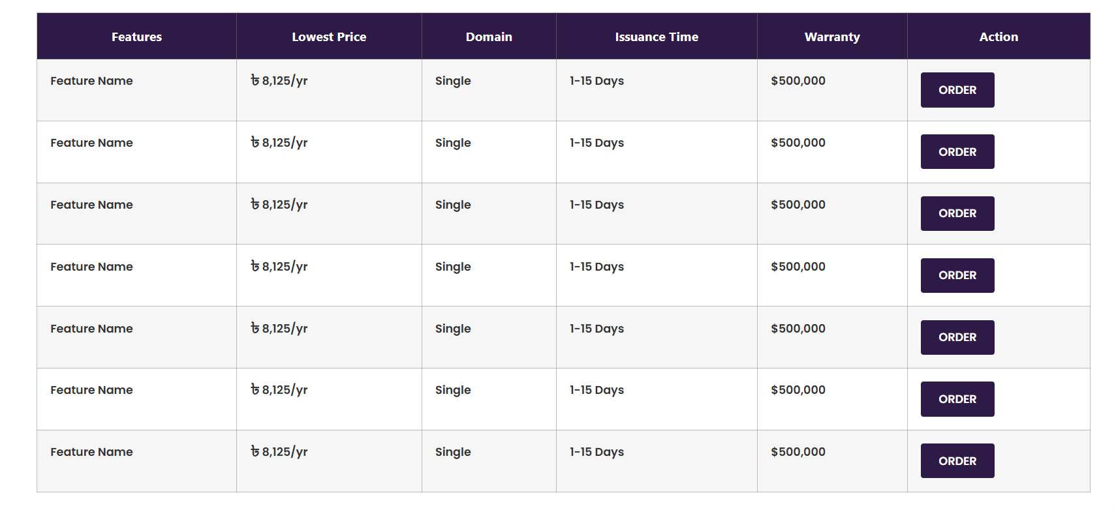Click the Domain column header
The image size is (1116, 510).
[488, 37]
